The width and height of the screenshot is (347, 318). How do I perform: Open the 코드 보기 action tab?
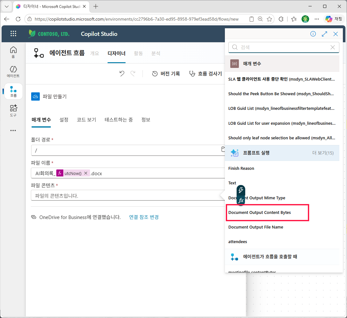(x=86, y=120)
